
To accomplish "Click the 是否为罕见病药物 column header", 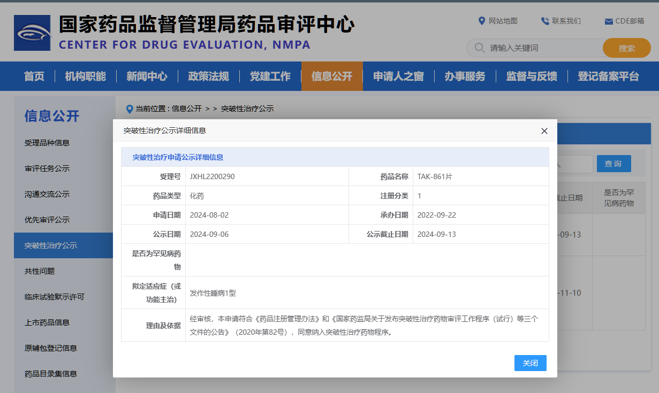I will (619, 198).
